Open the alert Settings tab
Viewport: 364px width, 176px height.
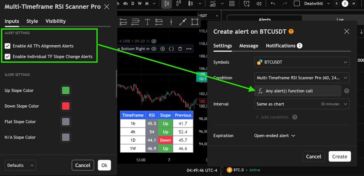(x=222, y=46)
